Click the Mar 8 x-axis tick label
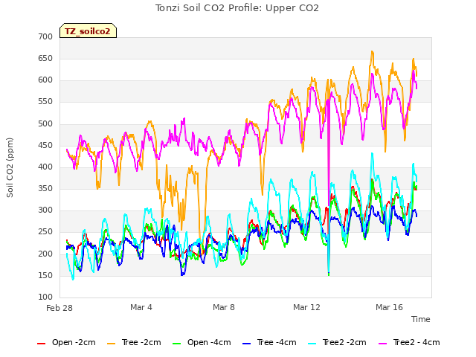The width and height of the screenshot is (476, 357). pyautogui.click(x=224, y=307)
